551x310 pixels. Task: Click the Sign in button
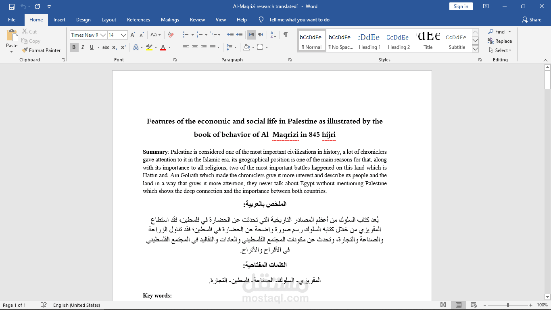461,6
